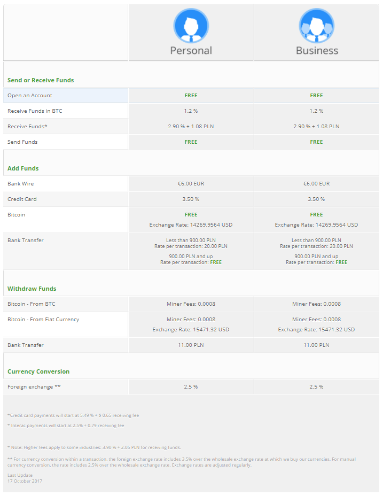Click the Withdraw Funds section header
Image resolution: width=383 pixels, height=496 pixels.
pos(32,289)
